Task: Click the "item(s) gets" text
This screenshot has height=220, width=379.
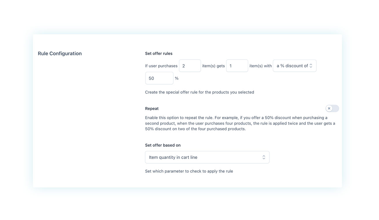Action: pyautogui.click(x=213, y=66)
